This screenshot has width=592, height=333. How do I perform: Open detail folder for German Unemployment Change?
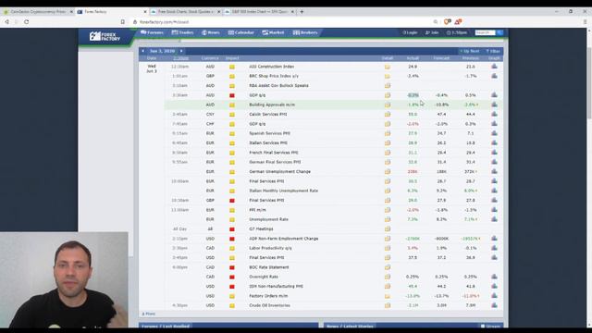click(388, 172)
